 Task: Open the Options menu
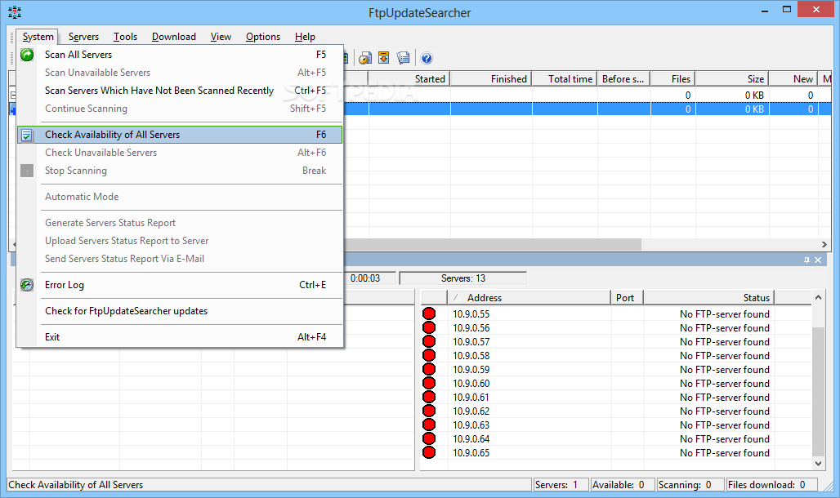tap(263, 37)
